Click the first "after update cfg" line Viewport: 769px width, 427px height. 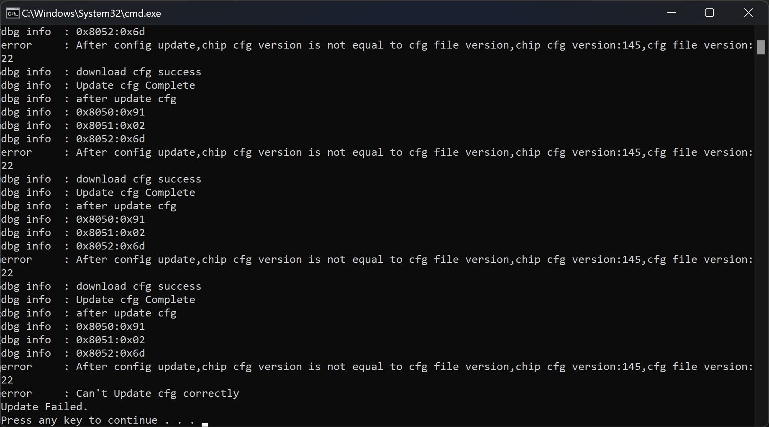tap(126, 99)
